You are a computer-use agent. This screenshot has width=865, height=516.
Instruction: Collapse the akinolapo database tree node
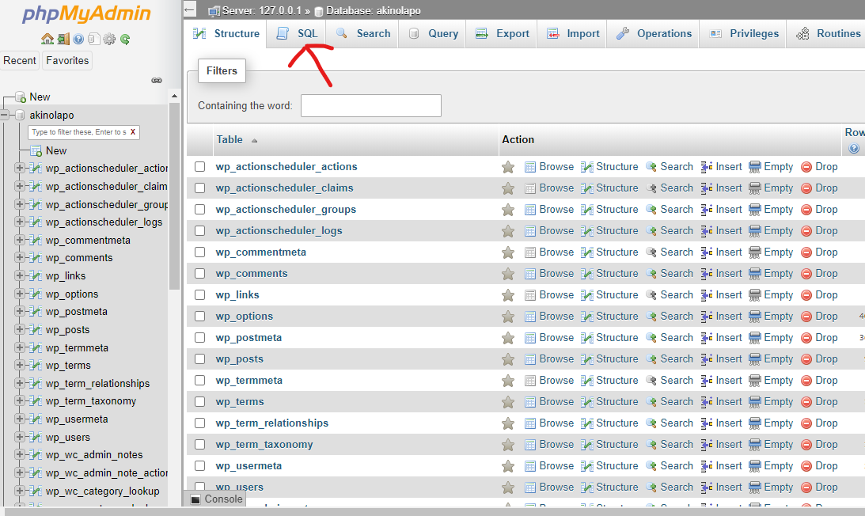tap(5, 115)
